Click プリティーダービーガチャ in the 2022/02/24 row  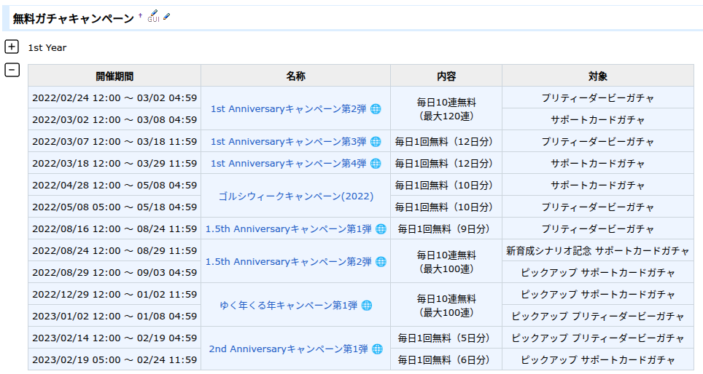(x=598, y=98)
